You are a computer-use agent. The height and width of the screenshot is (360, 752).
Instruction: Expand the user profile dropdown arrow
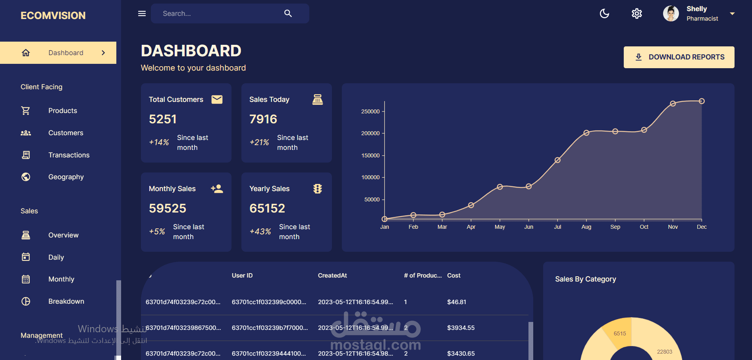click(732, 13)
